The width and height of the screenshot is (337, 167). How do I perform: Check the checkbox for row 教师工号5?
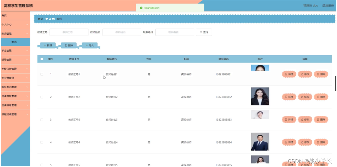tap(42, 165)
